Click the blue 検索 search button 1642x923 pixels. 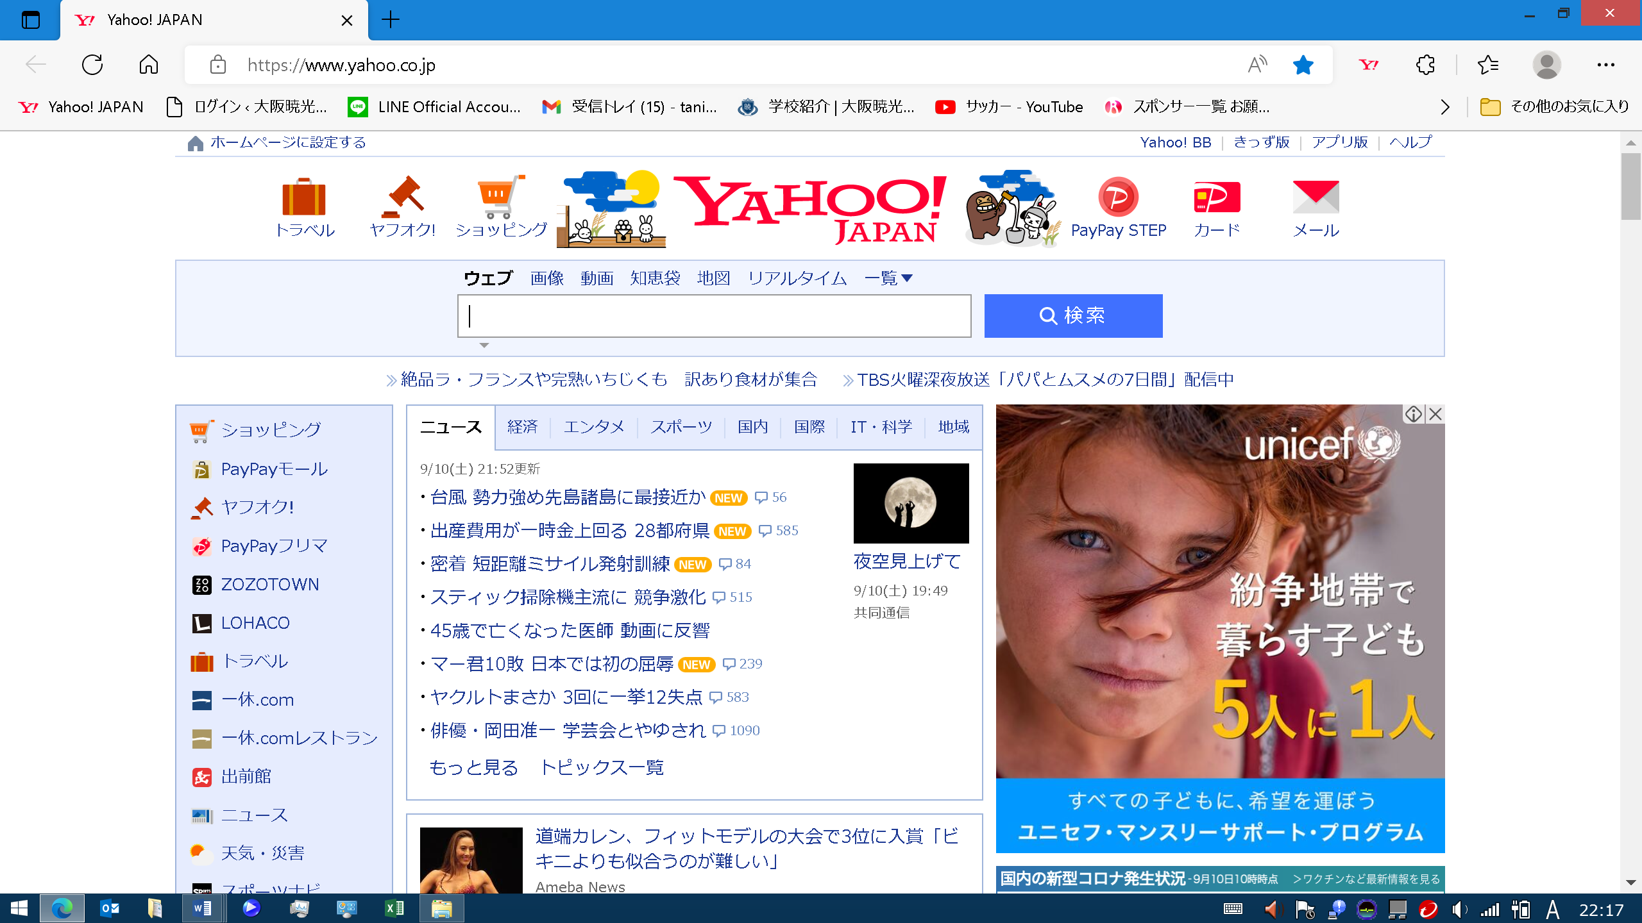[x=1073, y=316]
